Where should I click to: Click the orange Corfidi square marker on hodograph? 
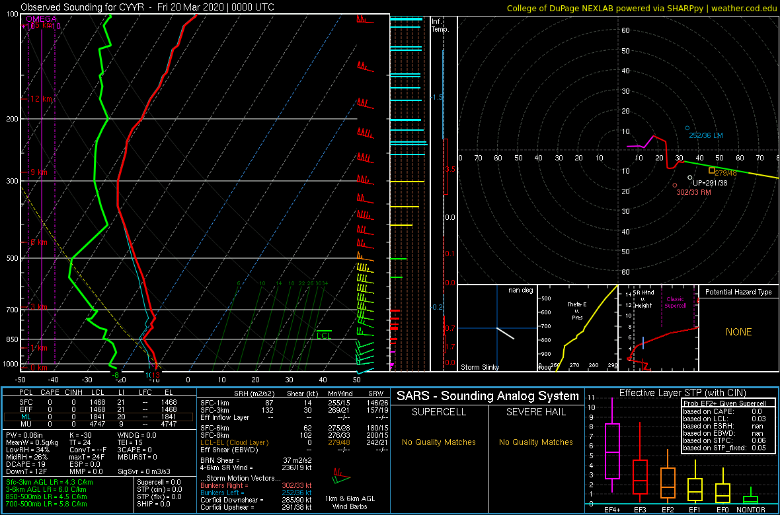coord(712,170)
